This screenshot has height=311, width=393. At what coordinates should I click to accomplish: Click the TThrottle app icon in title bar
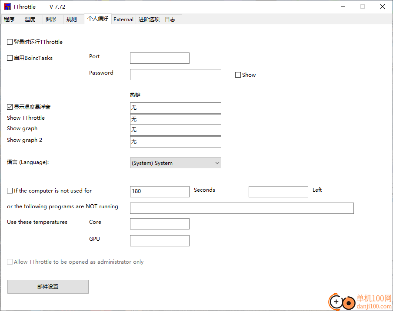click(7, 7)
